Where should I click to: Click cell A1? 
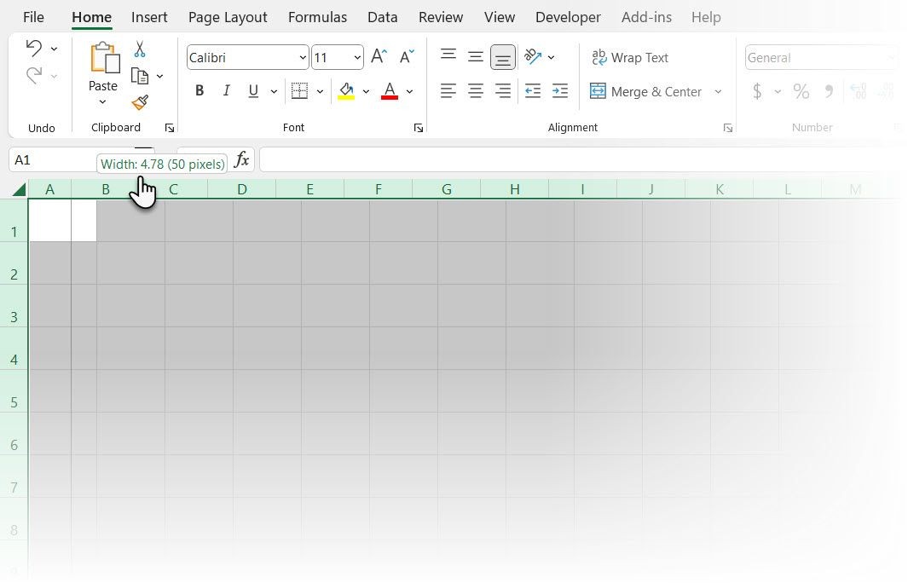49,221
